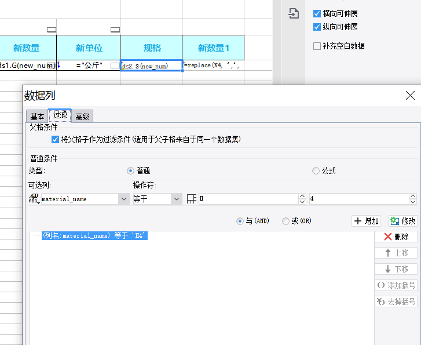
Task: Click the 新数量1 header cell
Action: (x=213, y=48)
